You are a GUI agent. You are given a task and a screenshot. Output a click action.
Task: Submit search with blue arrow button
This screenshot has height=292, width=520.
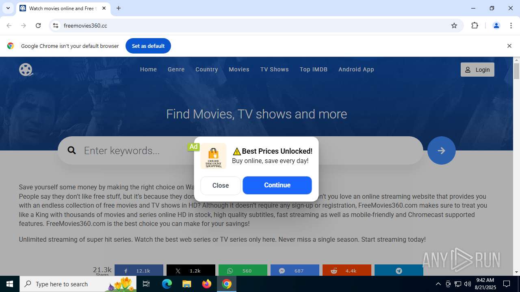click(x=441, y=150)
